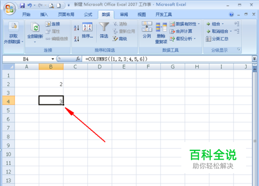Open the Name Box dropdown arrow

[x=53, y=59]
